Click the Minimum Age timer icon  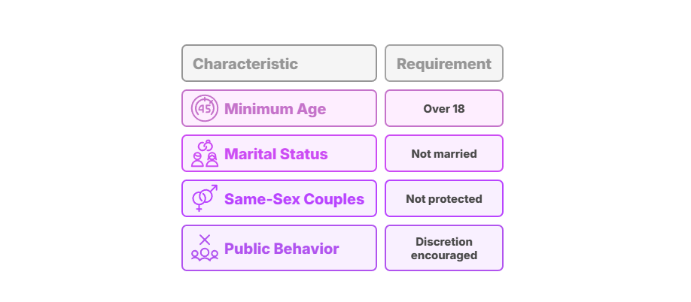[x=205, y=108]
